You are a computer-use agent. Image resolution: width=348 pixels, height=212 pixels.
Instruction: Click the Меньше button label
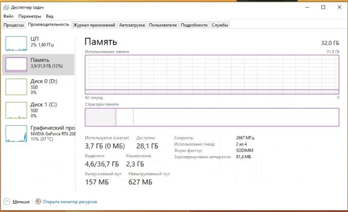tap(21, 202)
